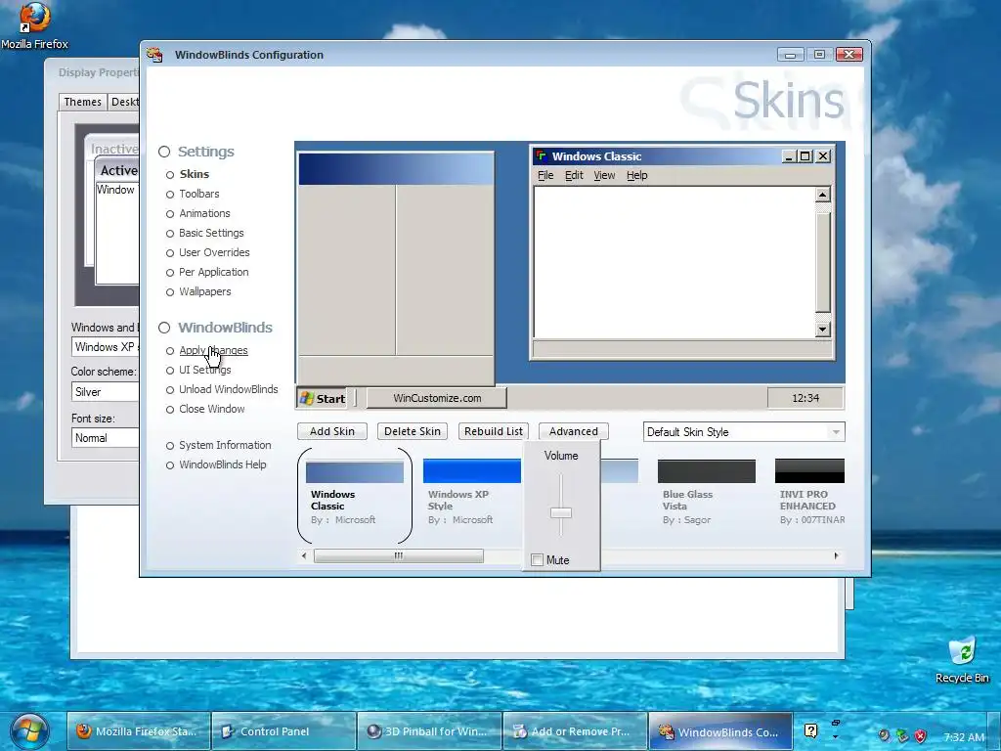The width and height of the screenshot is (1001, 751).
Task: Click WindowBlinds Configuration title bar icon
Action: click(x=154, y=55)
